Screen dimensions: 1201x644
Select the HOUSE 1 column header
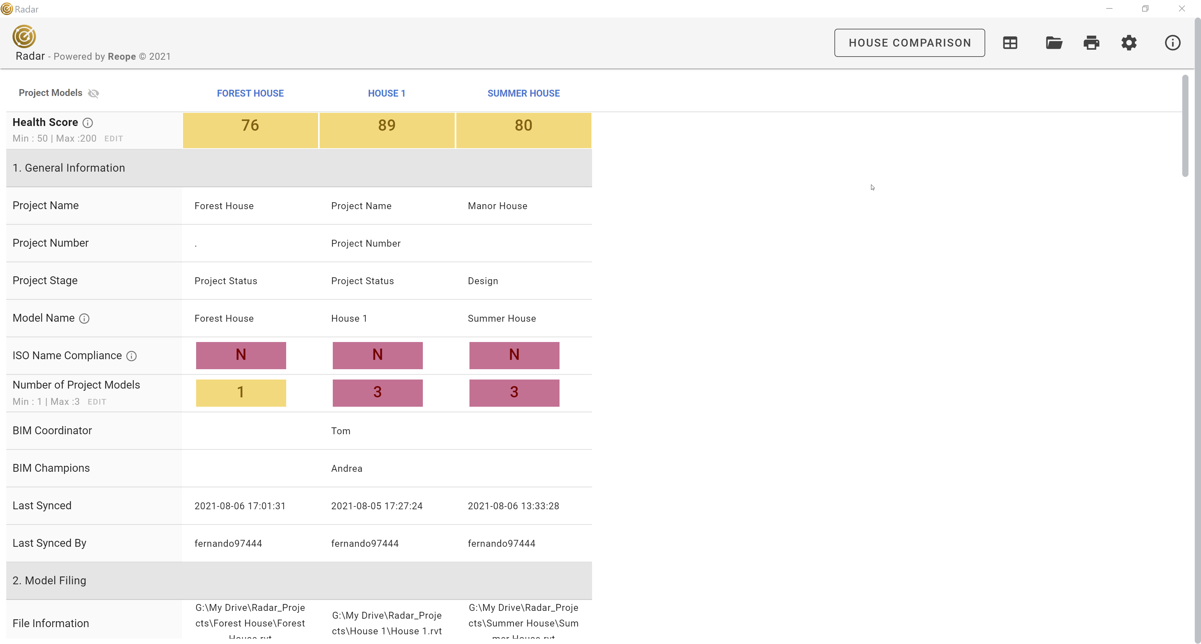click(x=386, y=93)
